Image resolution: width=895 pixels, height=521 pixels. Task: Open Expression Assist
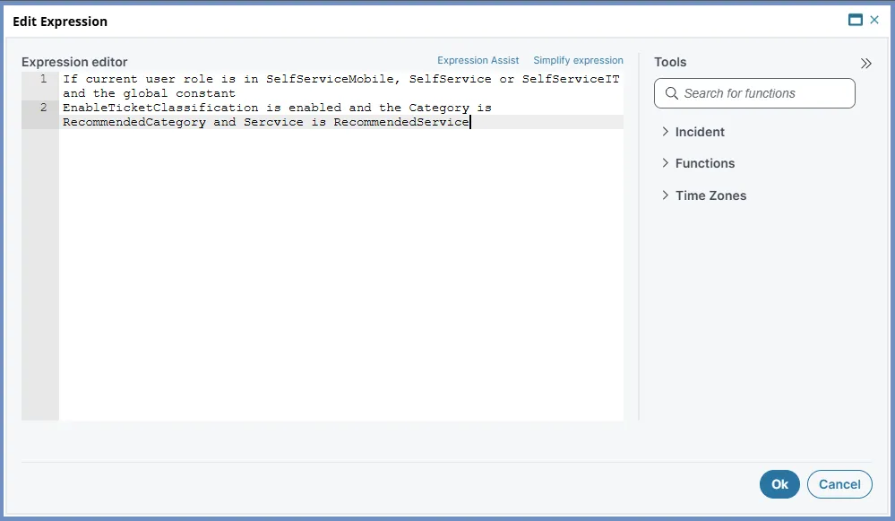tap(478, 61)
